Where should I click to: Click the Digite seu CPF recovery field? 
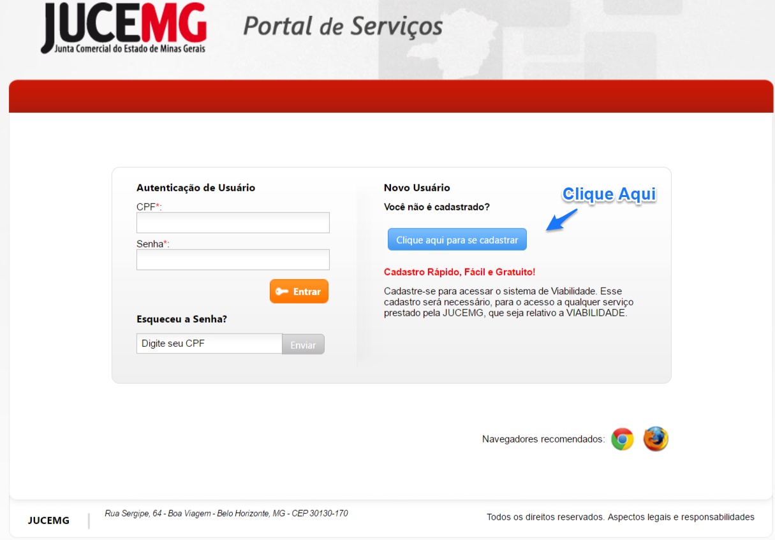pyautogui.click(x=209, y=343)
